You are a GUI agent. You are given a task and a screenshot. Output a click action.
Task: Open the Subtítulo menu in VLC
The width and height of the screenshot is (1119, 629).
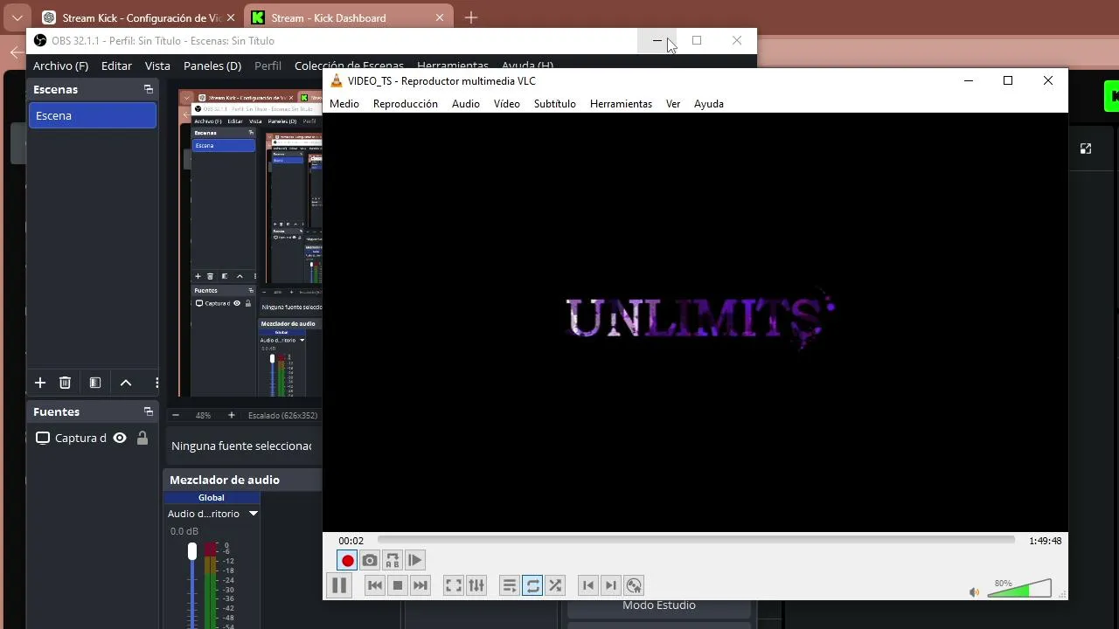pyautogui.click(x=555, y=104)
